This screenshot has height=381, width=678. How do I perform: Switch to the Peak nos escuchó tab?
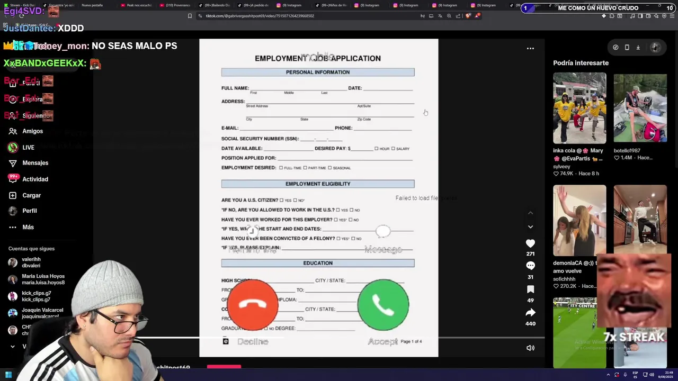point(137,5)
